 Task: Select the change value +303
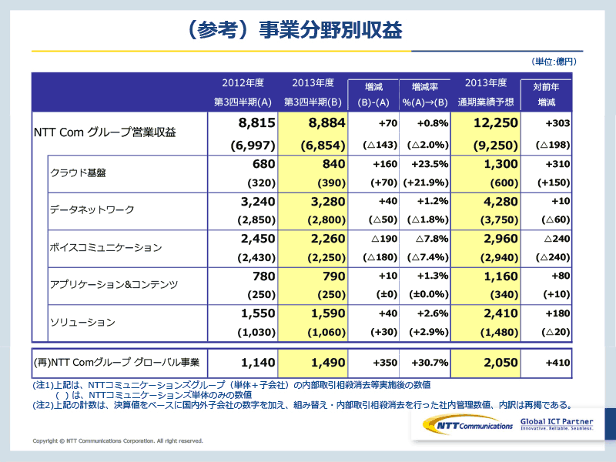[557, 123]
